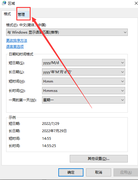The height and width of the screenshot is (180, 138).
Task: Open the 与 Windows 显示语言匹配 format dropdown
Action: pyautogui.click(x=67, y=32)
